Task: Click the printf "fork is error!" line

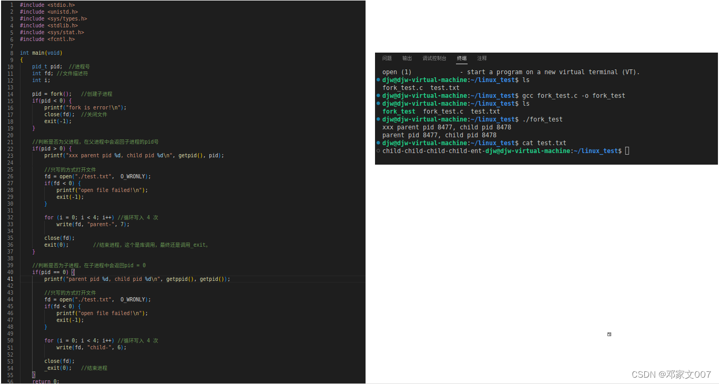Action: coord(86,108)
